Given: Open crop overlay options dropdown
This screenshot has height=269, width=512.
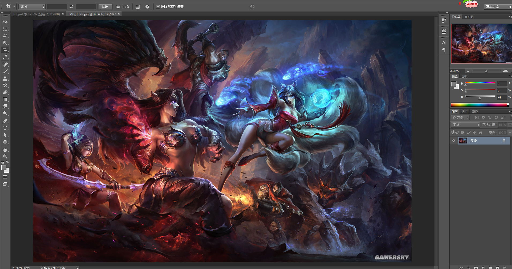Looking at the screenshot, I should point(138,7).
